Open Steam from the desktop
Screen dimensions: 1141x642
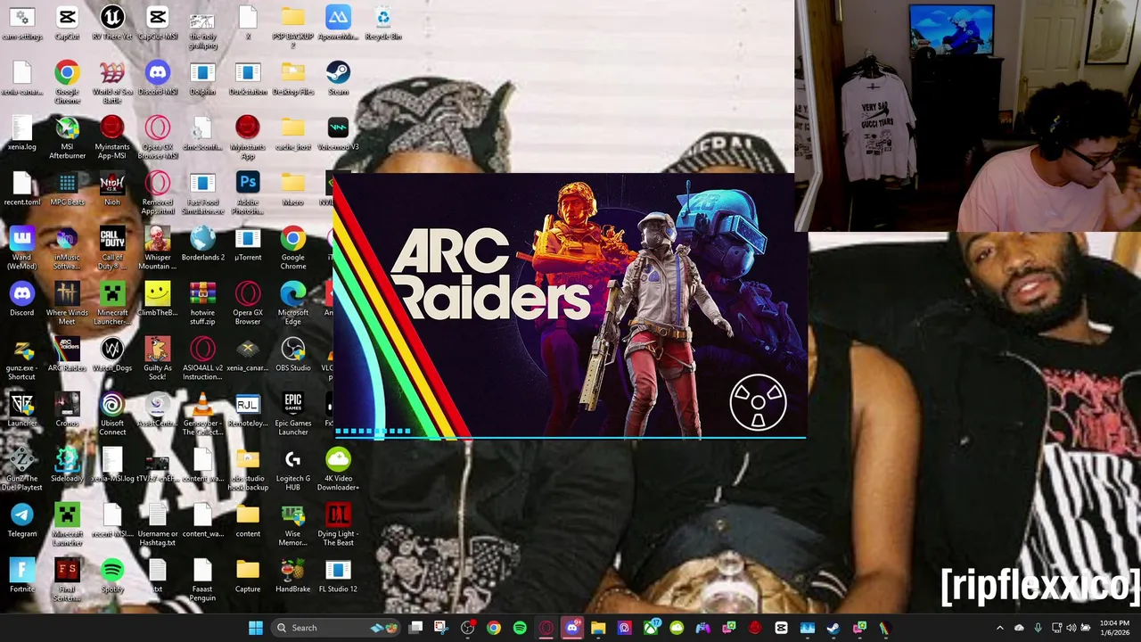tap(338, 78)
